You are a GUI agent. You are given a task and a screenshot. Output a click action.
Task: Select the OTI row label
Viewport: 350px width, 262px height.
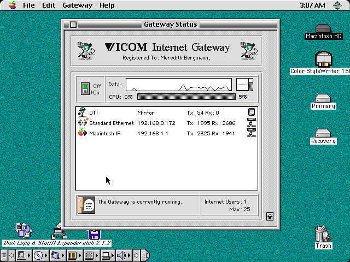[94, 113]
